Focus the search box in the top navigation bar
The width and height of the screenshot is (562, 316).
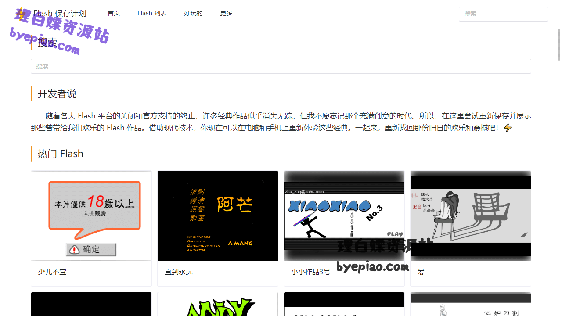(503, 14)
